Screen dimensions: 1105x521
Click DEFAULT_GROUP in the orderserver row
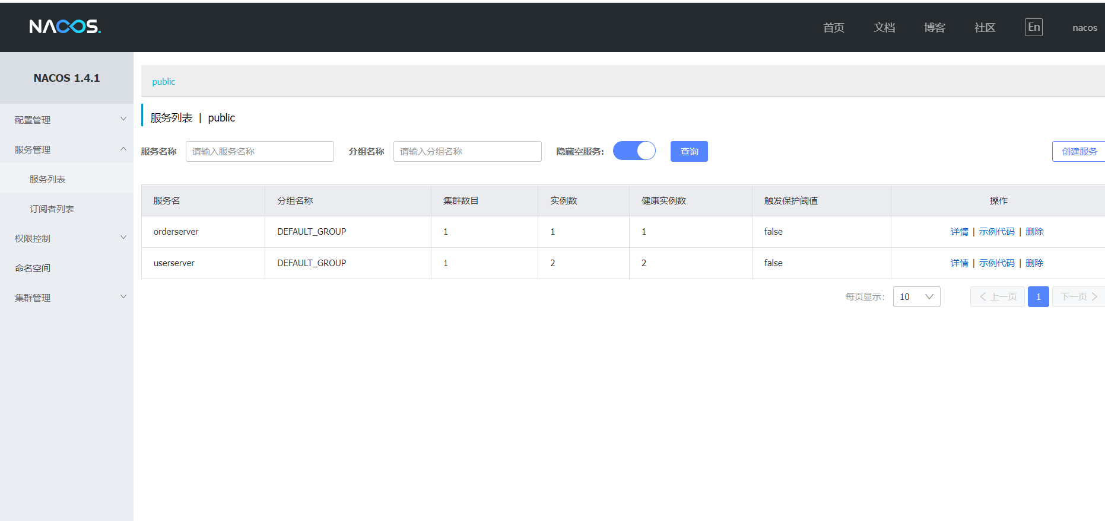[312, 231]
